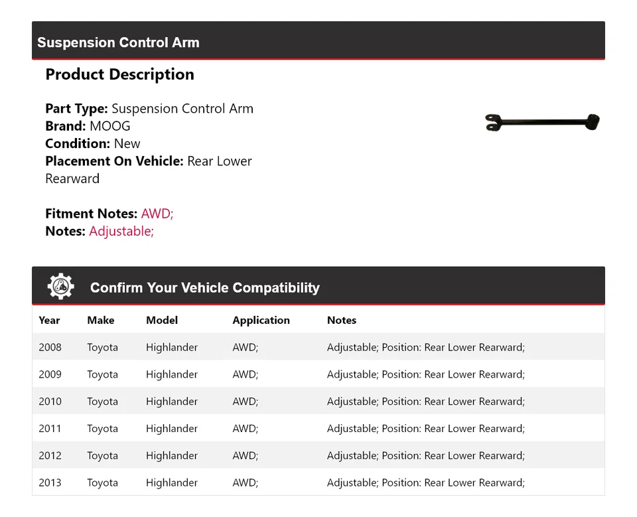Click the 2012 Highlander compatibility row

(318, 455)
